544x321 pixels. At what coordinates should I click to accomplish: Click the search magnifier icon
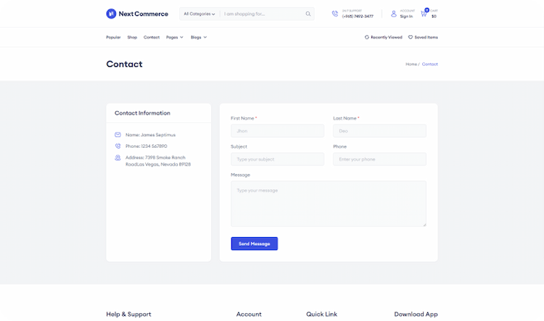coord(308,14)
